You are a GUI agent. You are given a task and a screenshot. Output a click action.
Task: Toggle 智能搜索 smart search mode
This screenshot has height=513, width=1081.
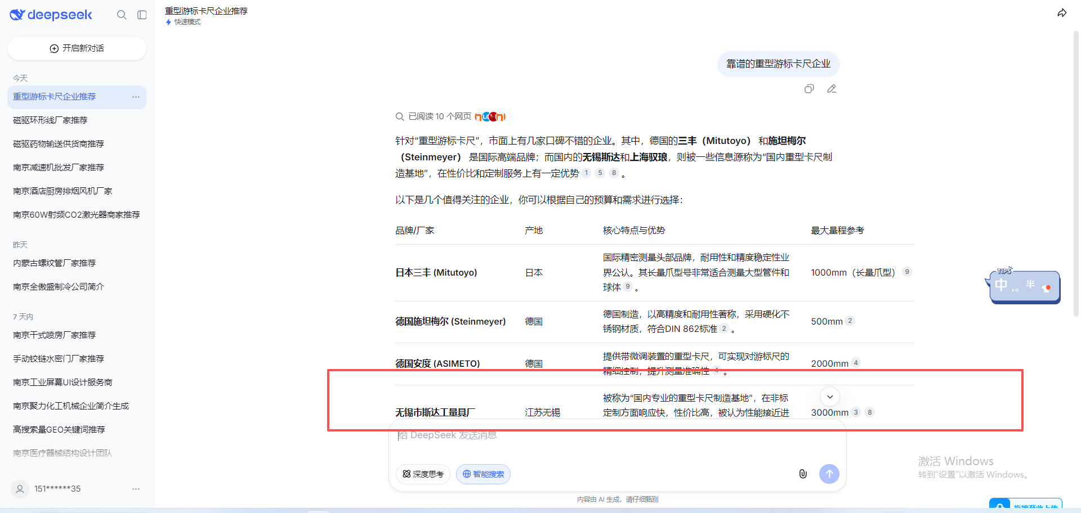pyautogui.click(x=484, y=474)
